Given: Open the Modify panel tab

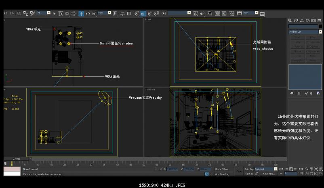Looking at the screenshot, I should (296, 21).
